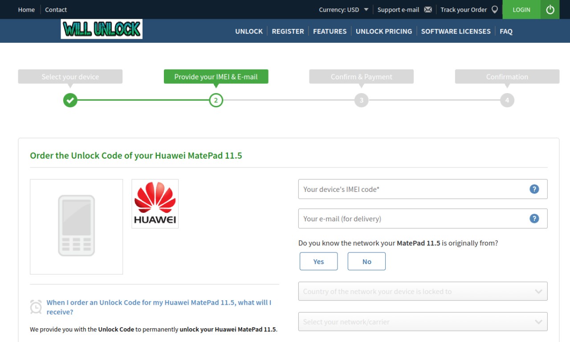Click the Provide your IMEI & E-mail step tab
The image size is (570, 342).
coord(216,77)
